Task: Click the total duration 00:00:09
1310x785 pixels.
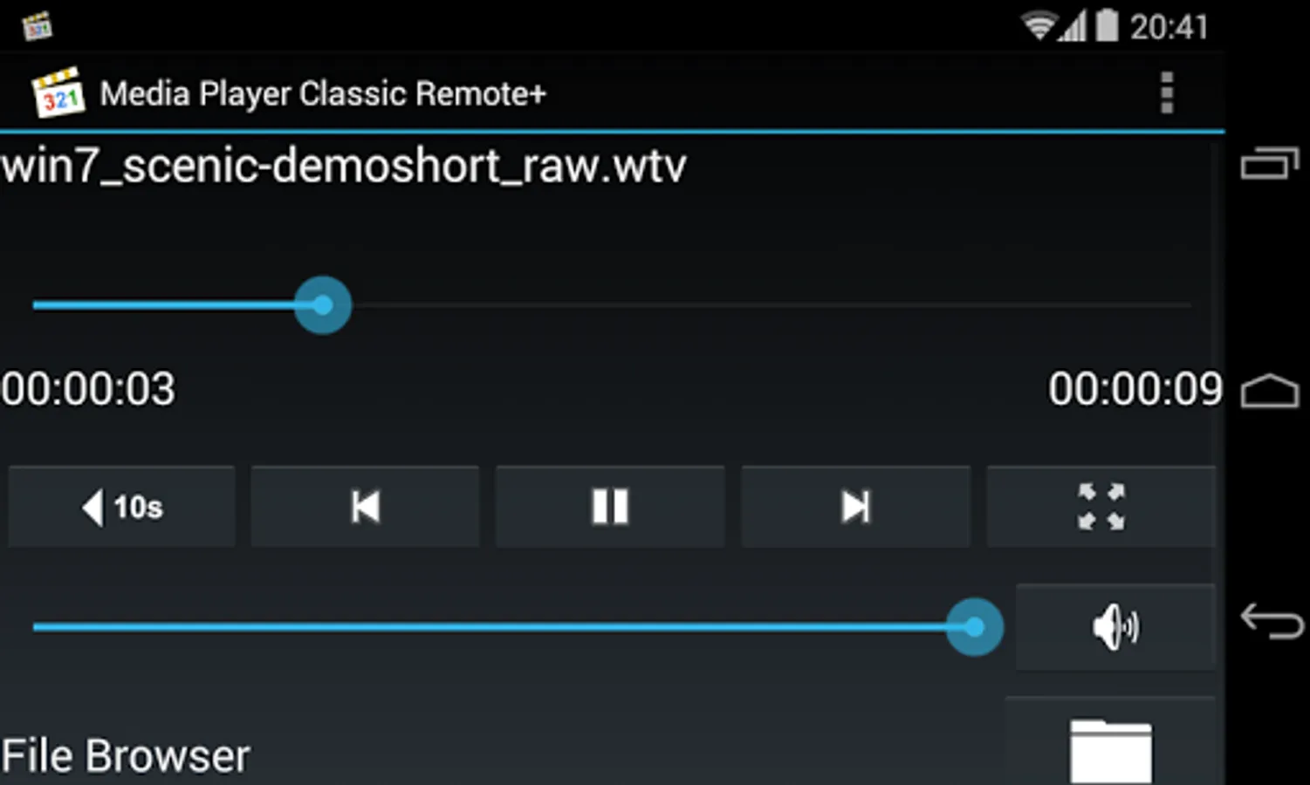Action: [1135, 389]
